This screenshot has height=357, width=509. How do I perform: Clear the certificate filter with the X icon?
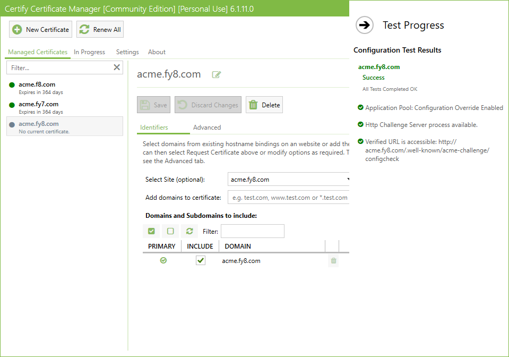pos(117,67)
